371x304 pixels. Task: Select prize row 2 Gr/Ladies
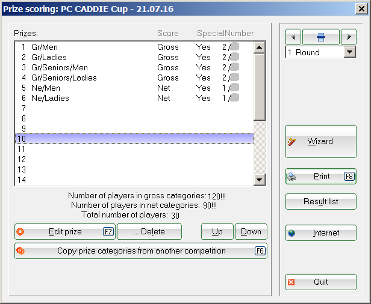134,57
